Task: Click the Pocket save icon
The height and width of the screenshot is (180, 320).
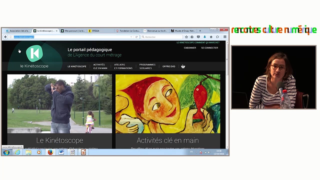Action: click(198, 37)
